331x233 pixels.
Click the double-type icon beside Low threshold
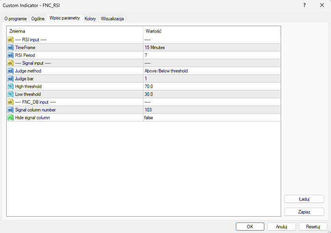[x=11, y=94]
